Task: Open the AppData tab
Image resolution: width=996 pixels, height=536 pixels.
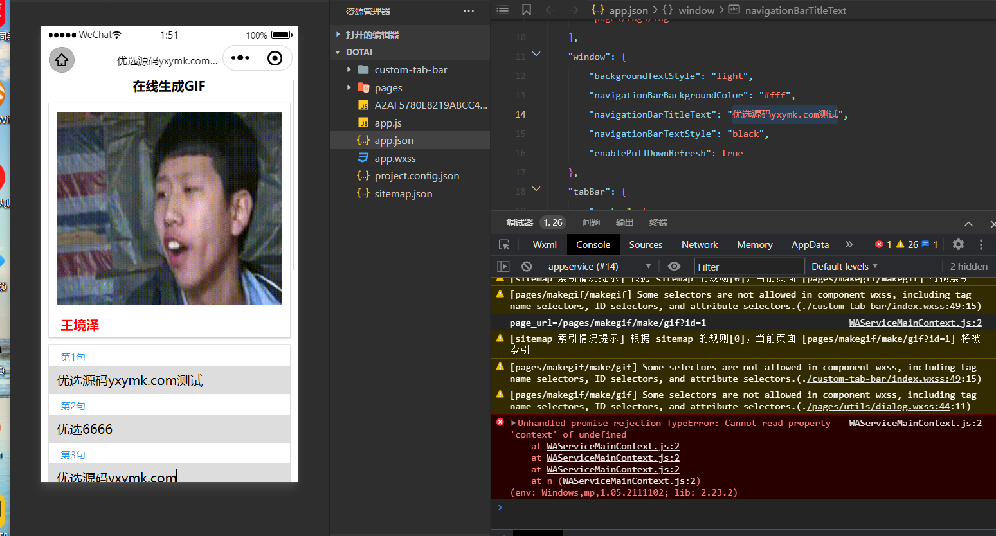Action: pyautogui.click(x=810, y=245)
